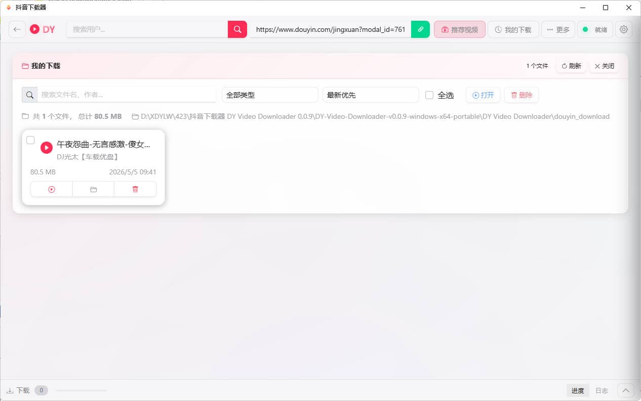This screenshot has width=641, height=401.
Task: Click the 就绪 status indicator
Action: (595, 29)
